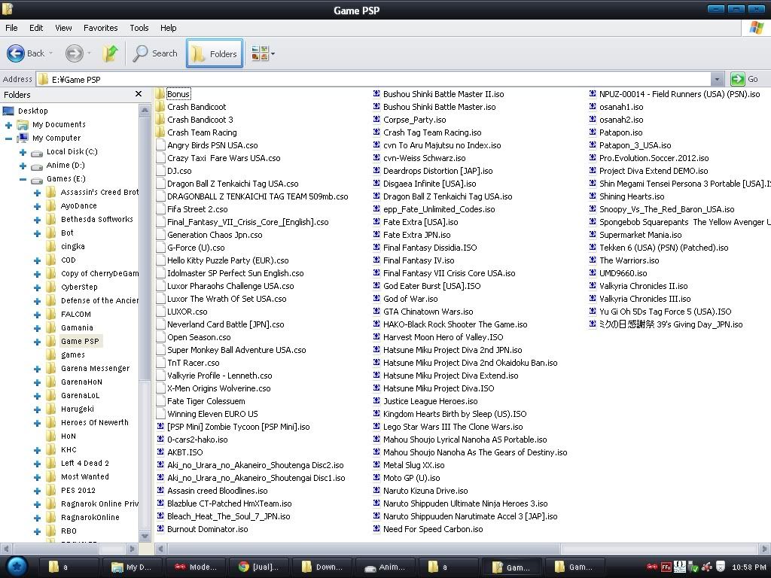771x578 pixels.
Task: Select TnT Racer.cso file icon
Action: click(x=160, y=362)
